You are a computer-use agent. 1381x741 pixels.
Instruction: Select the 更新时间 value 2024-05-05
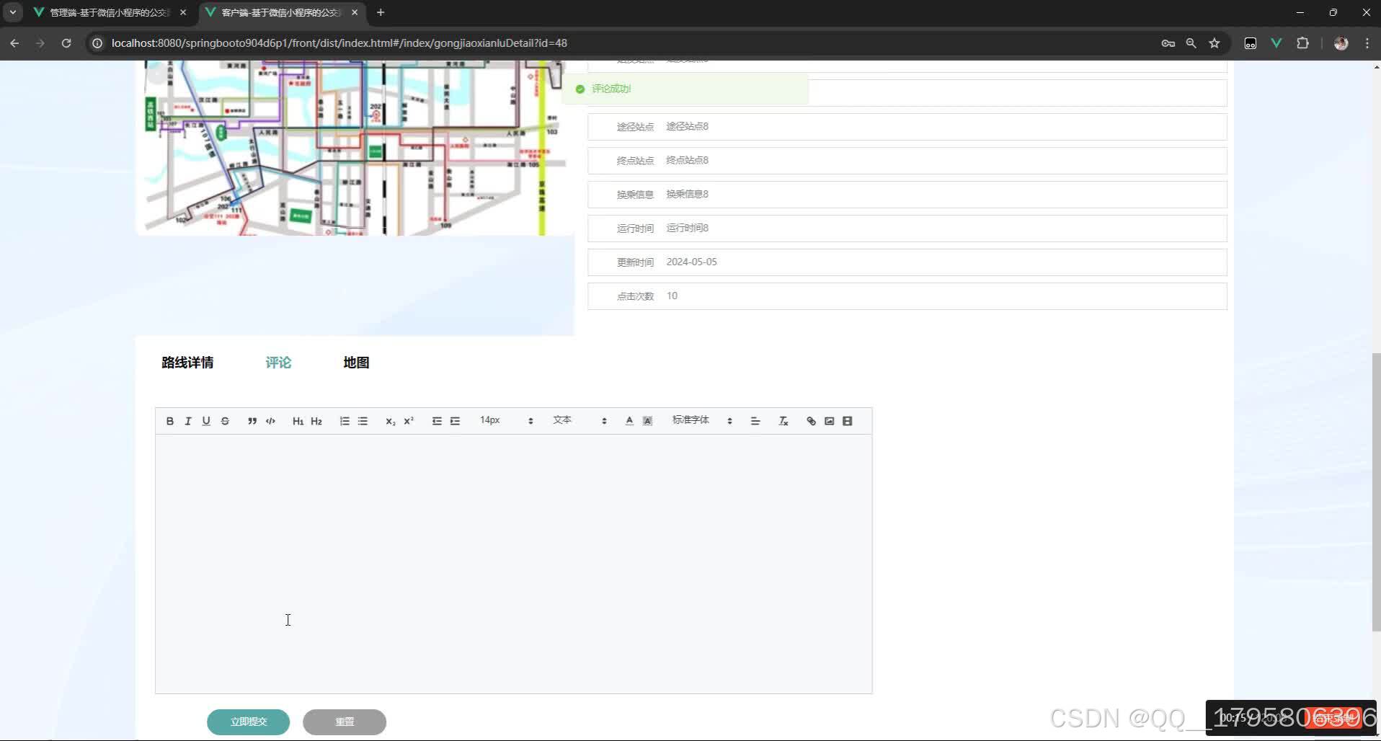(x=691, y=262)
